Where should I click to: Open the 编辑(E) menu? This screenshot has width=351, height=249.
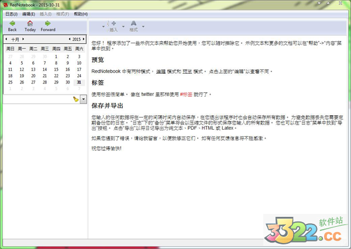pos(28,13)
